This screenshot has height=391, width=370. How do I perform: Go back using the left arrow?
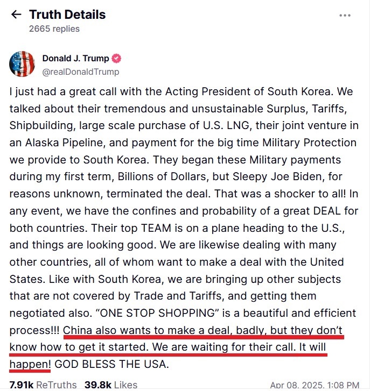(x=16, y=15)
